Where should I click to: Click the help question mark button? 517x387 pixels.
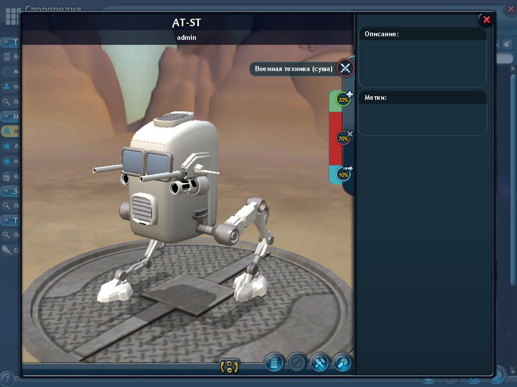(x=7, y=378)
